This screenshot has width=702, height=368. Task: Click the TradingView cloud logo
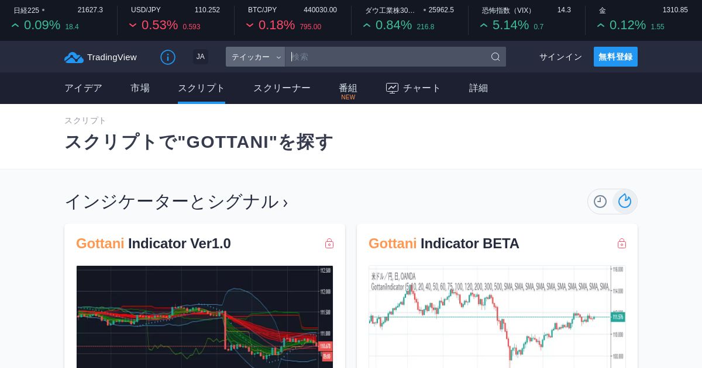(x=74, y=57)
